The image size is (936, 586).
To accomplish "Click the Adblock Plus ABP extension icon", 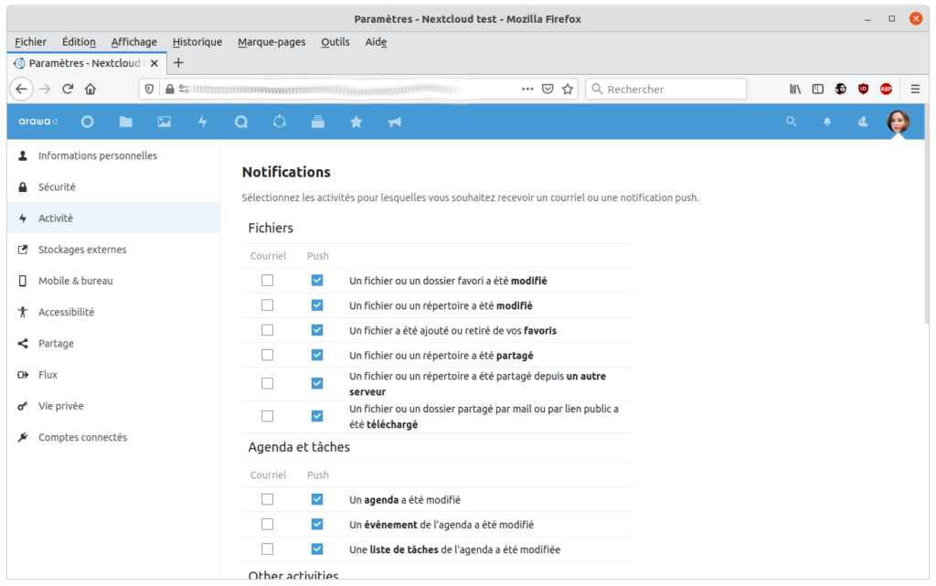I will point(886,89).
